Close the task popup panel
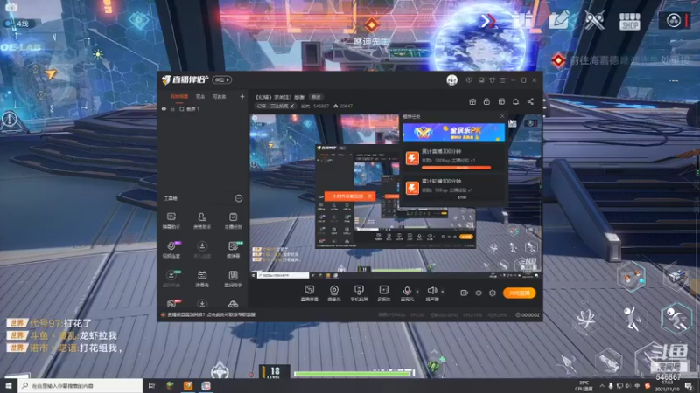Image resolution: width=700 pixels, height=393 pixels. pos(502,116)
